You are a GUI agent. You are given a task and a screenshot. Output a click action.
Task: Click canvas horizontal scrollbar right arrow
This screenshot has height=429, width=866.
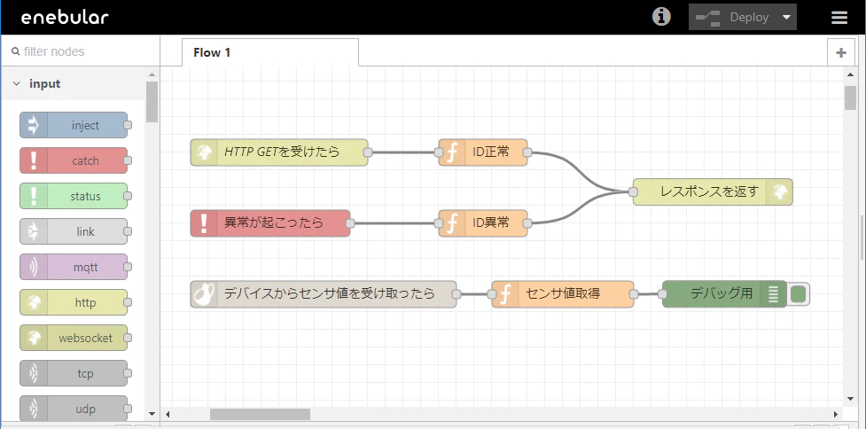click(838, 414)
